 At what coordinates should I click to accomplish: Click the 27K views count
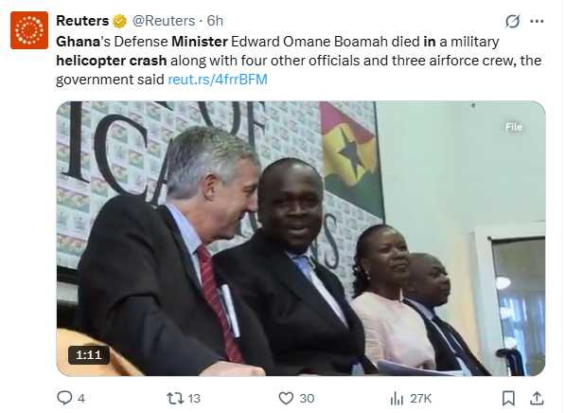click(420, 399)
